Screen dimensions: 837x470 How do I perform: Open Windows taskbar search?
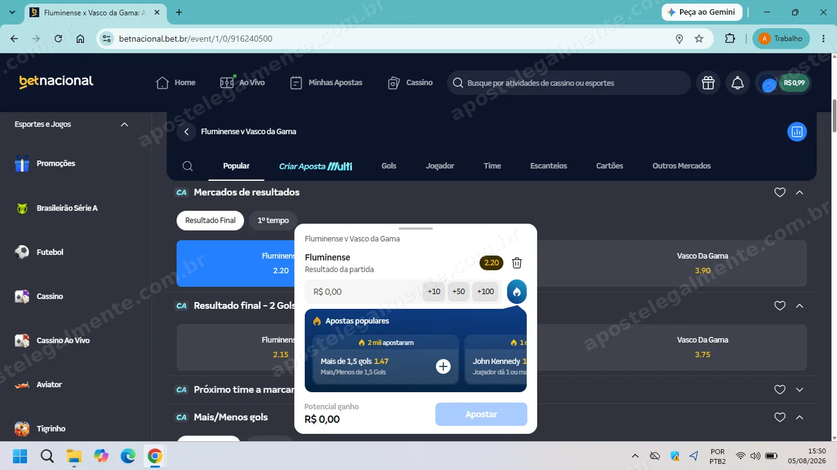[47, 456]
